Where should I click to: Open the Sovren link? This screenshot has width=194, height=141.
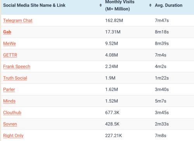(x=10, y=124)
